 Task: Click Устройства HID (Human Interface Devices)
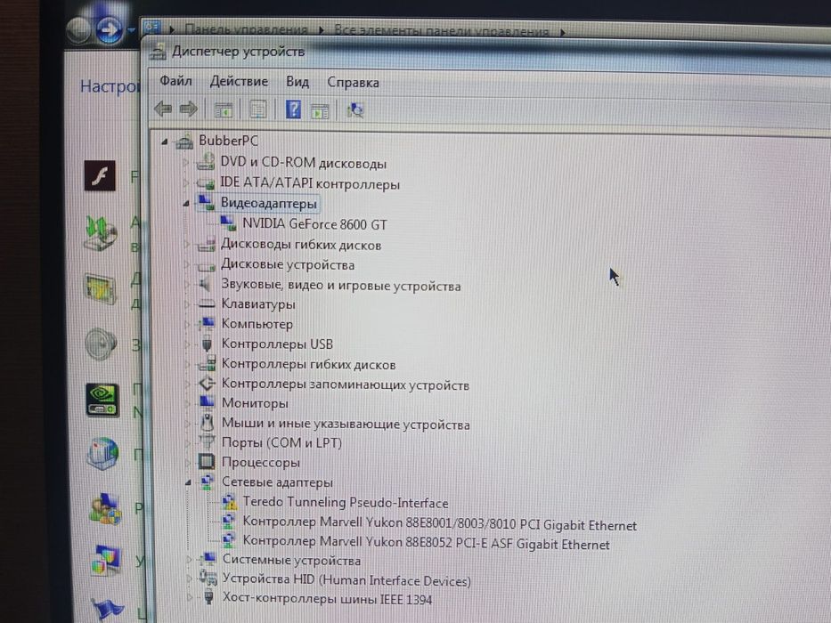[x=346, y=580]
